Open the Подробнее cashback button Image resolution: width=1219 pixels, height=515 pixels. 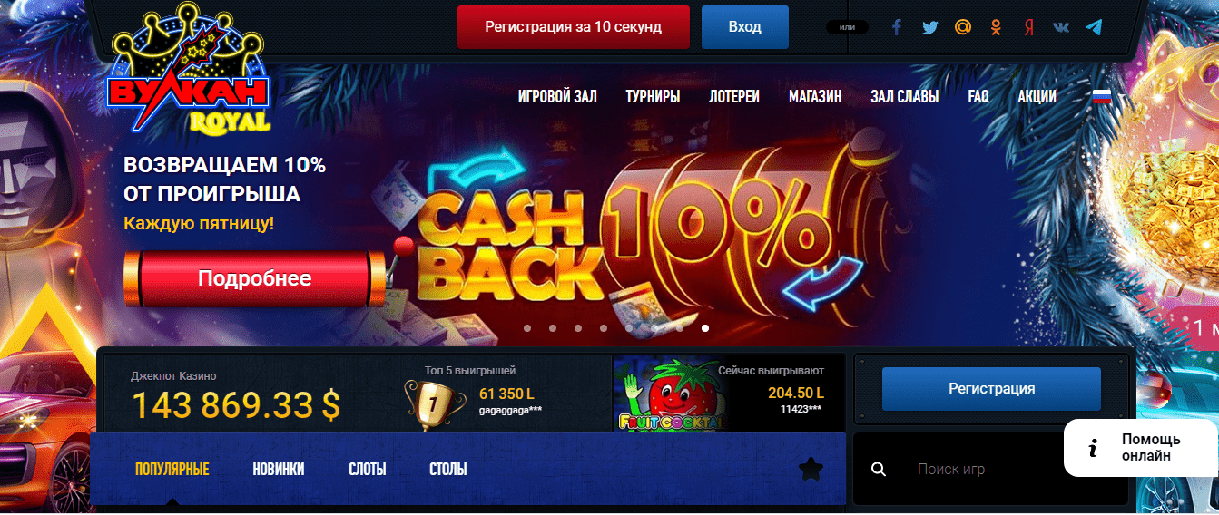(254, 279)
